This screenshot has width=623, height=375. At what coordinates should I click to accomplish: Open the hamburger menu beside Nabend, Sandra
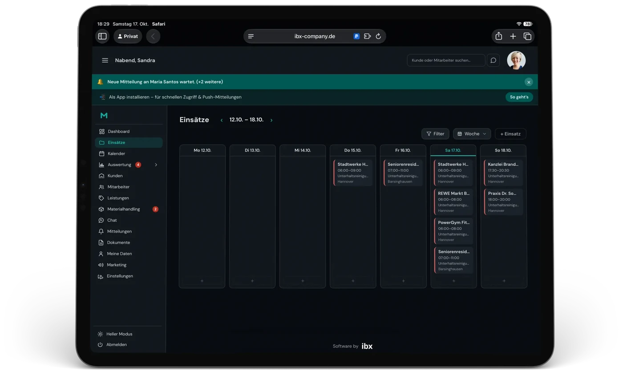click(105, 60)
